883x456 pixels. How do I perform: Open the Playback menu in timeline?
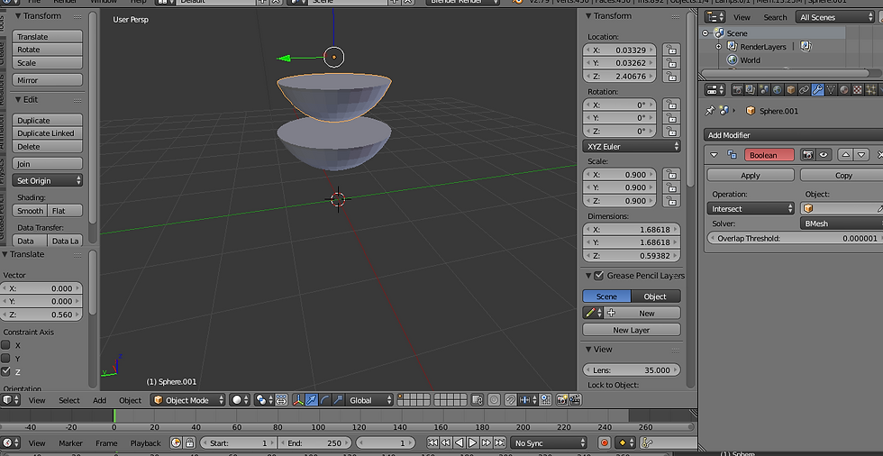[x=145, y=443]
